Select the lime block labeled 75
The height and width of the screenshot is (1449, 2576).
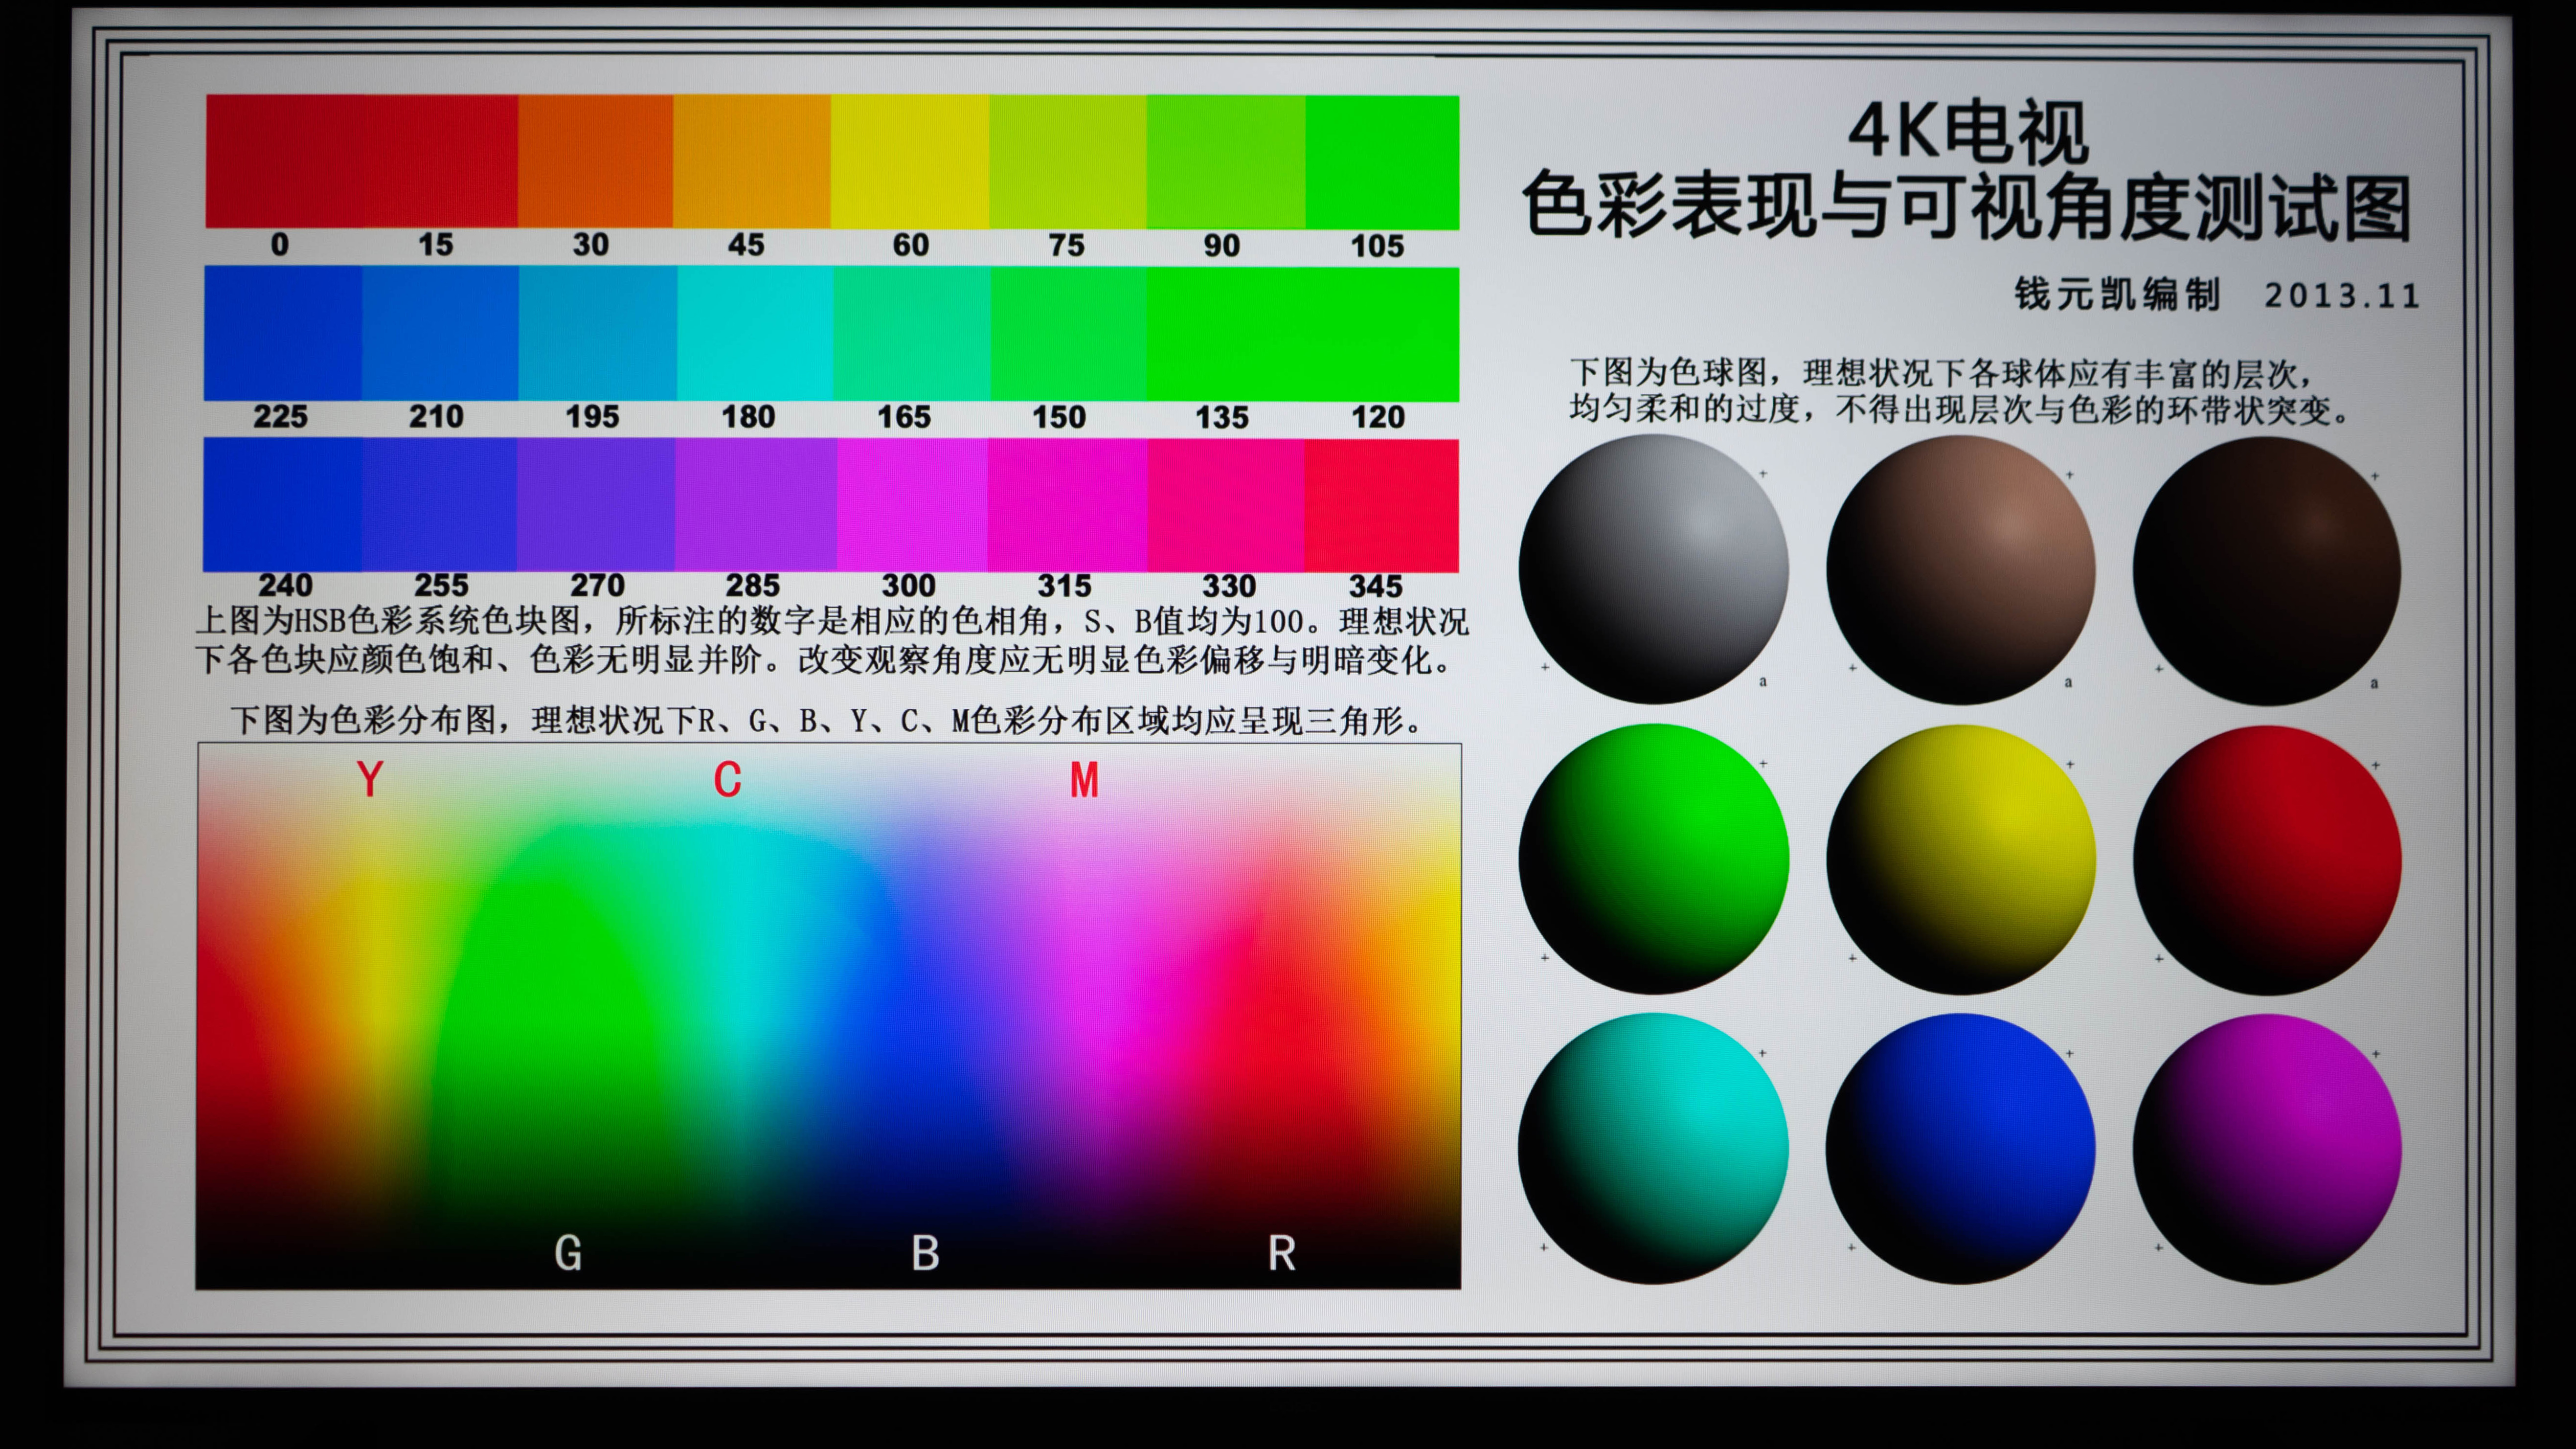[1068, 161]
